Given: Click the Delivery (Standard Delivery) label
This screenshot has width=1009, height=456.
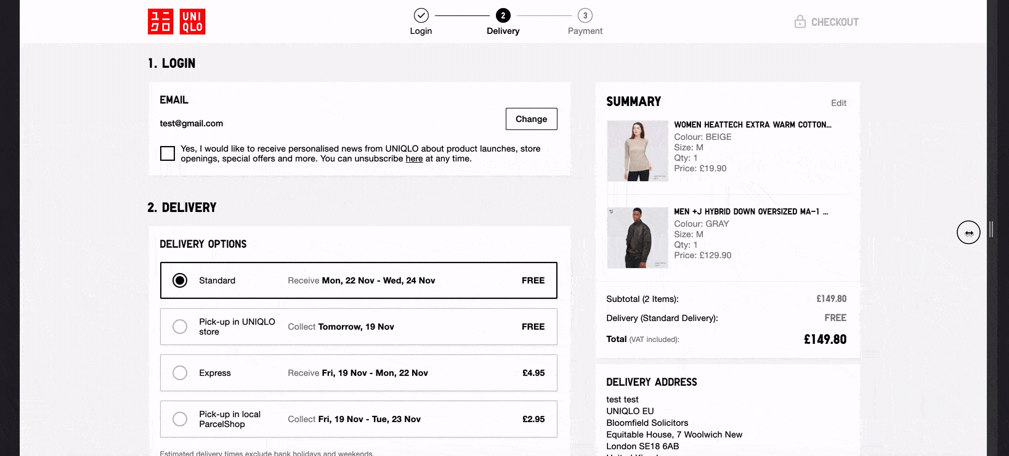Looking at the screenshot, I should click(x=662, y=318).
